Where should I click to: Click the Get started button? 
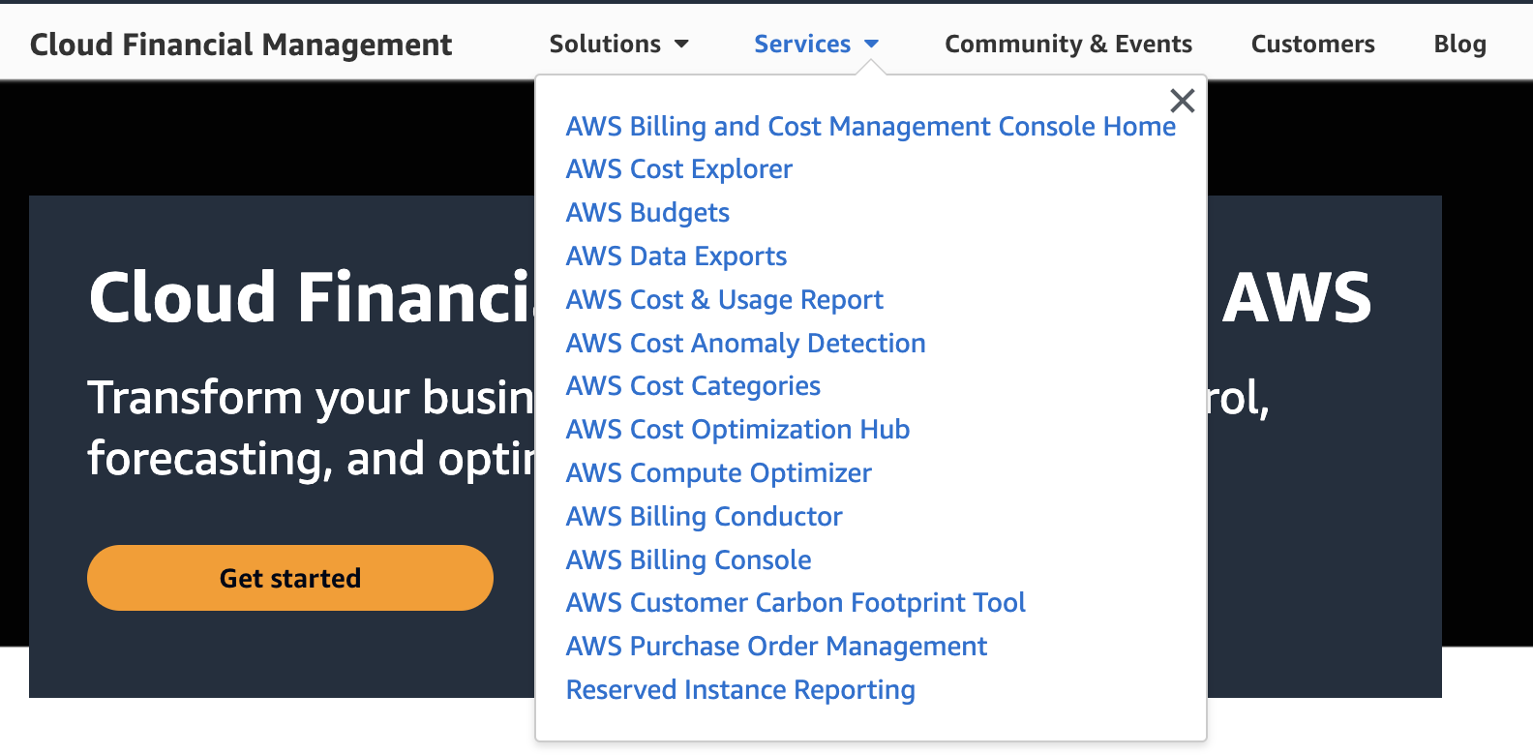pyautogui.click(x=290, y=578)
